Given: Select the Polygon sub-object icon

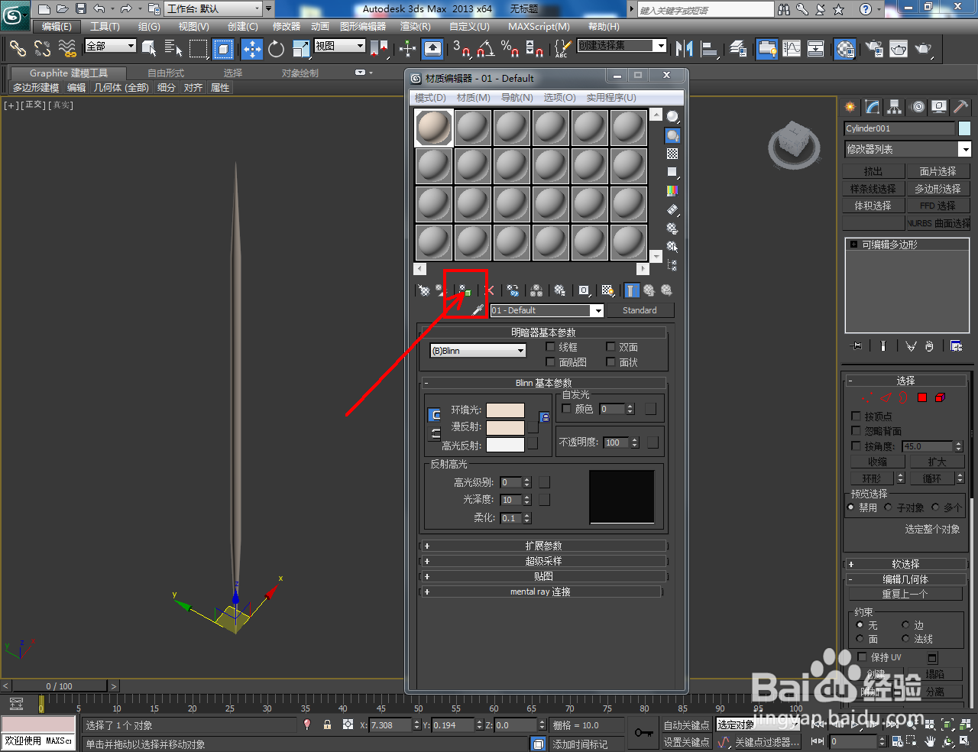Looking at the screenshot, I should 921,397.
